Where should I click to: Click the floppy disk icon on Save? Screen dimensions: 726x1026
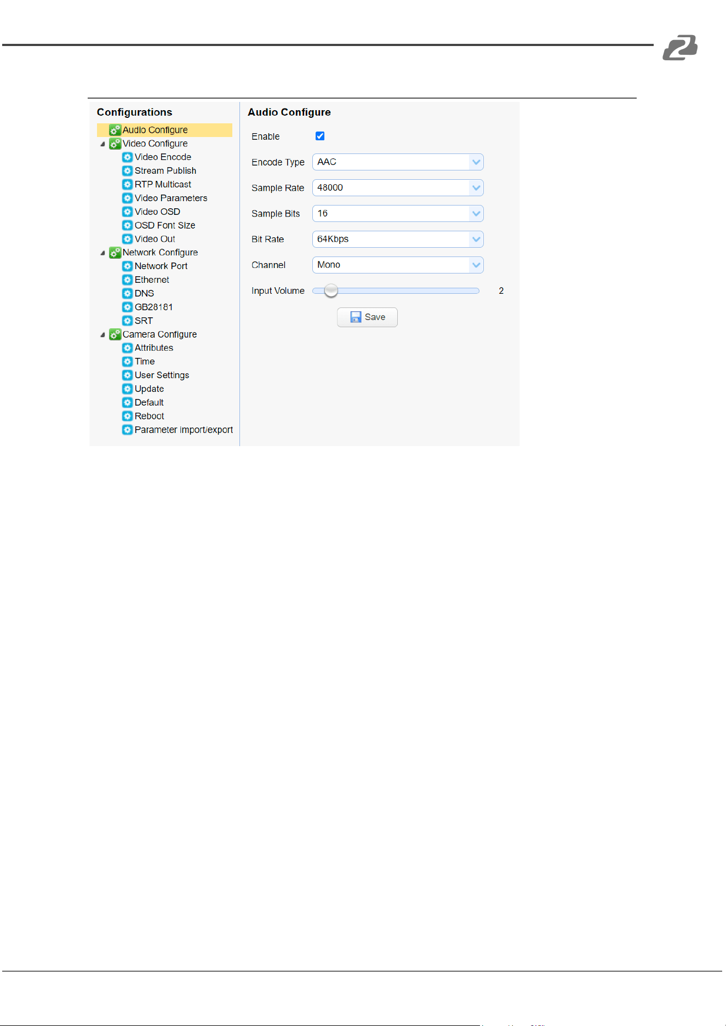pyautogui.click(x=356, y=317)
